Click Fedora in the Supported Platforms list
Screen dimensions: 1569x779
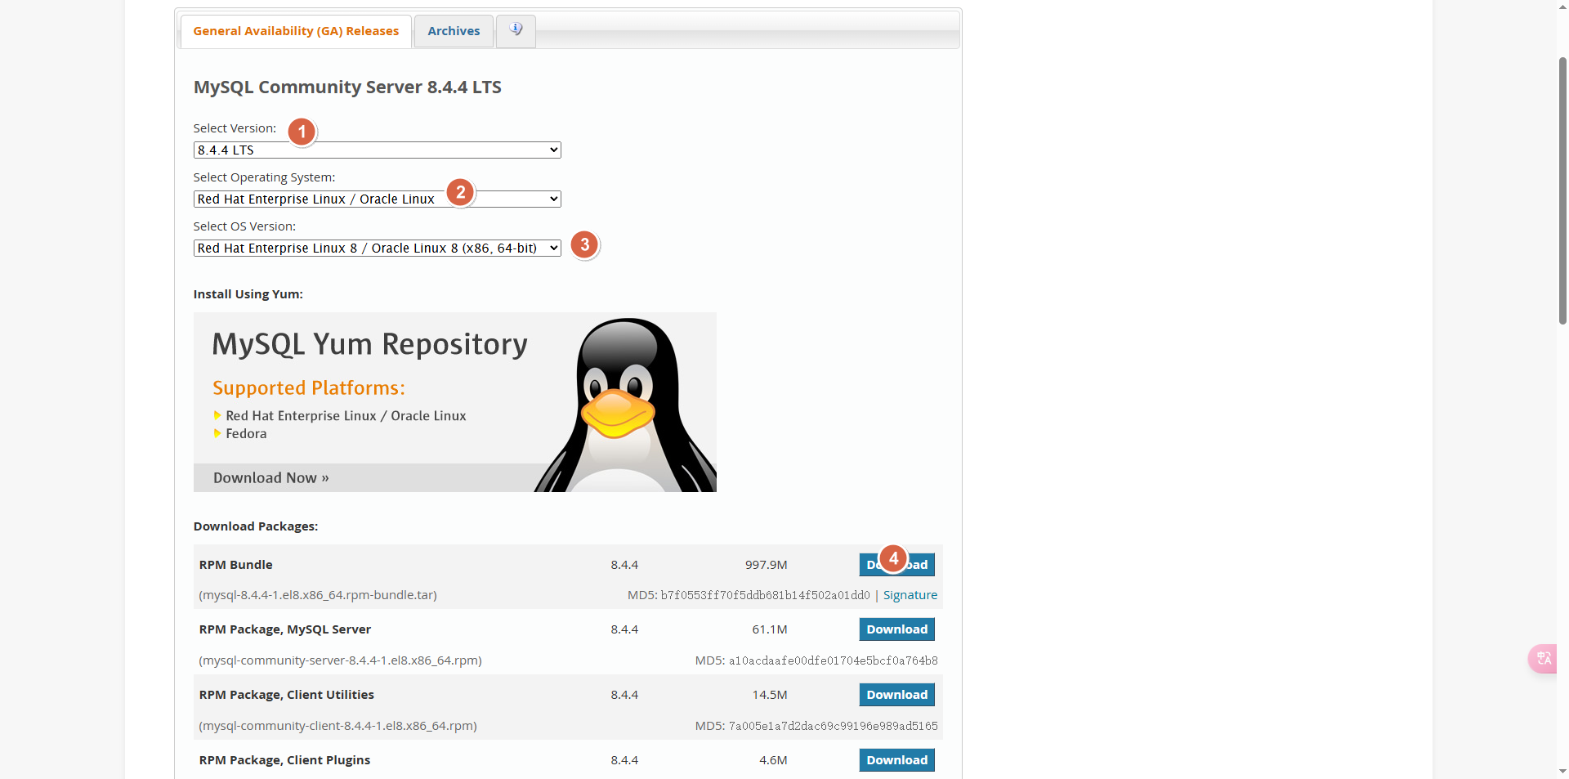point(246,434)
